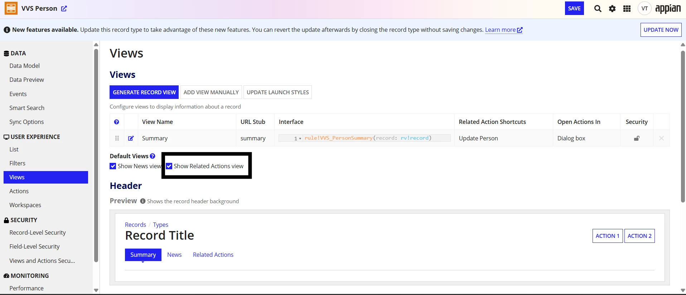Open Views and Actions Security
The height and width of the screenshot is (295, 686).
(x=42, y=261)
